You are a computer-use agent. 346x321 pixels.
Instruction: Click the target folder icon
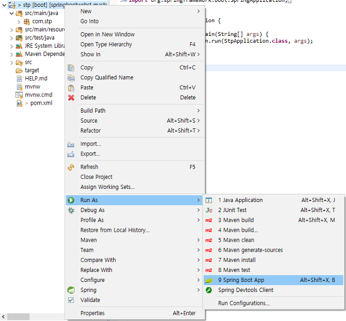pyautogui.click(x=20, y=70)
